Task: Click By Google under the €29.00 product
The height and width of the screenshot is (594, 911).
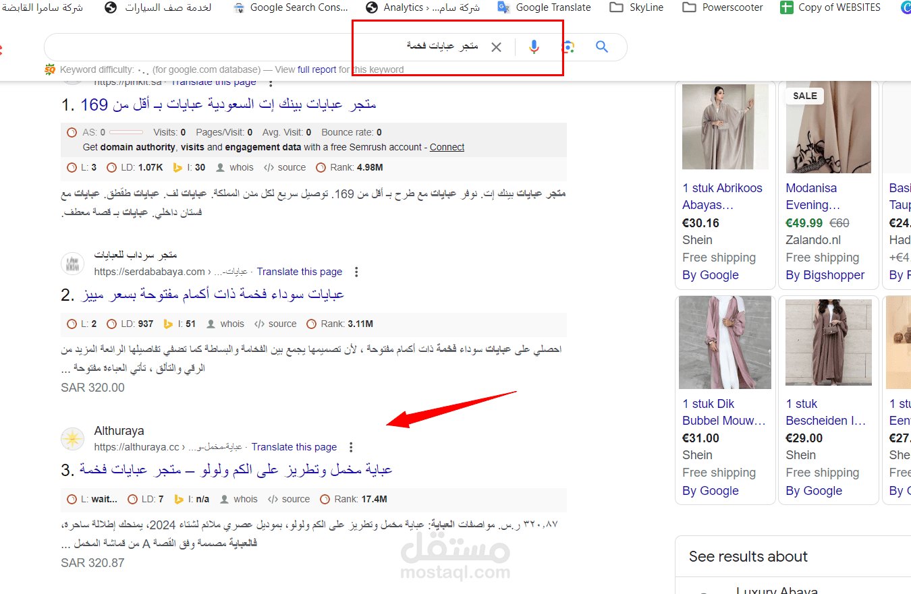Action: pyautogui.click(x=814, y=491)
